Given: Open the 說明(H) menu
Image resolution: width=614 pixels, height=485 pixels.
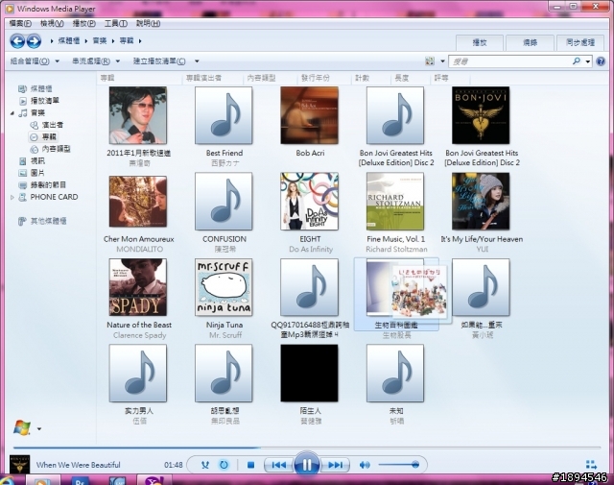Looking at the screenshot, I should [148, 23].
